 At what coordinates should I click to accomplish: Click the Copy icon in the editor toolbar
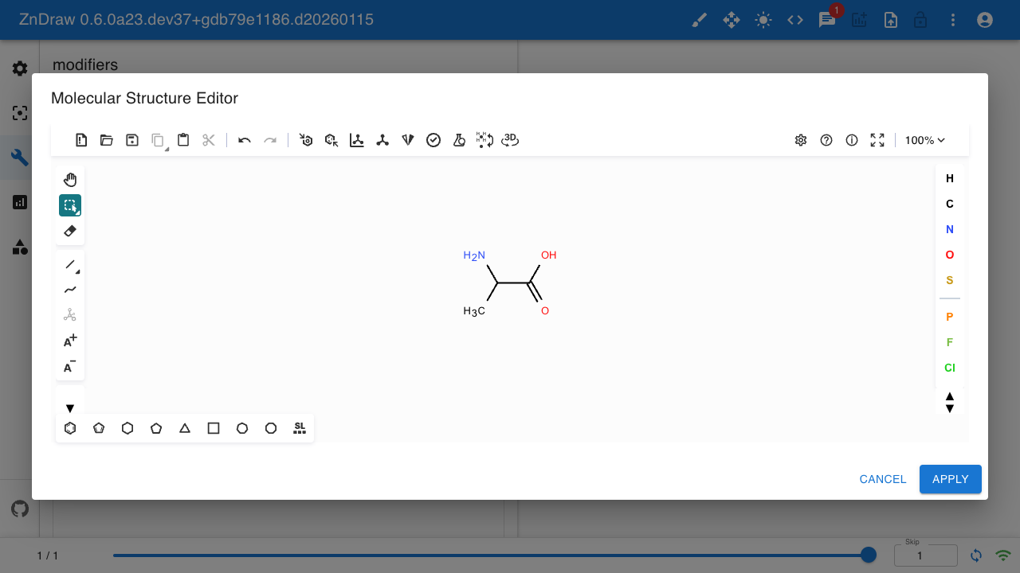pyautogui.click(x=158, y=140)
